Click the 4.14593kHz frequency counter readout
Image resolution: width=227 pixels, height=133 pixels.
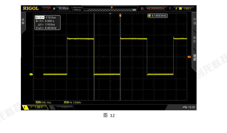(x=157, y=16)
